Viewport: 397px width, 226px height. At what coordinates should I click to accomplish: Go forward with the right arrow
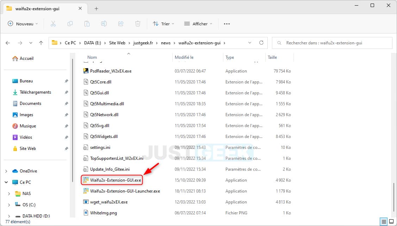20,43
